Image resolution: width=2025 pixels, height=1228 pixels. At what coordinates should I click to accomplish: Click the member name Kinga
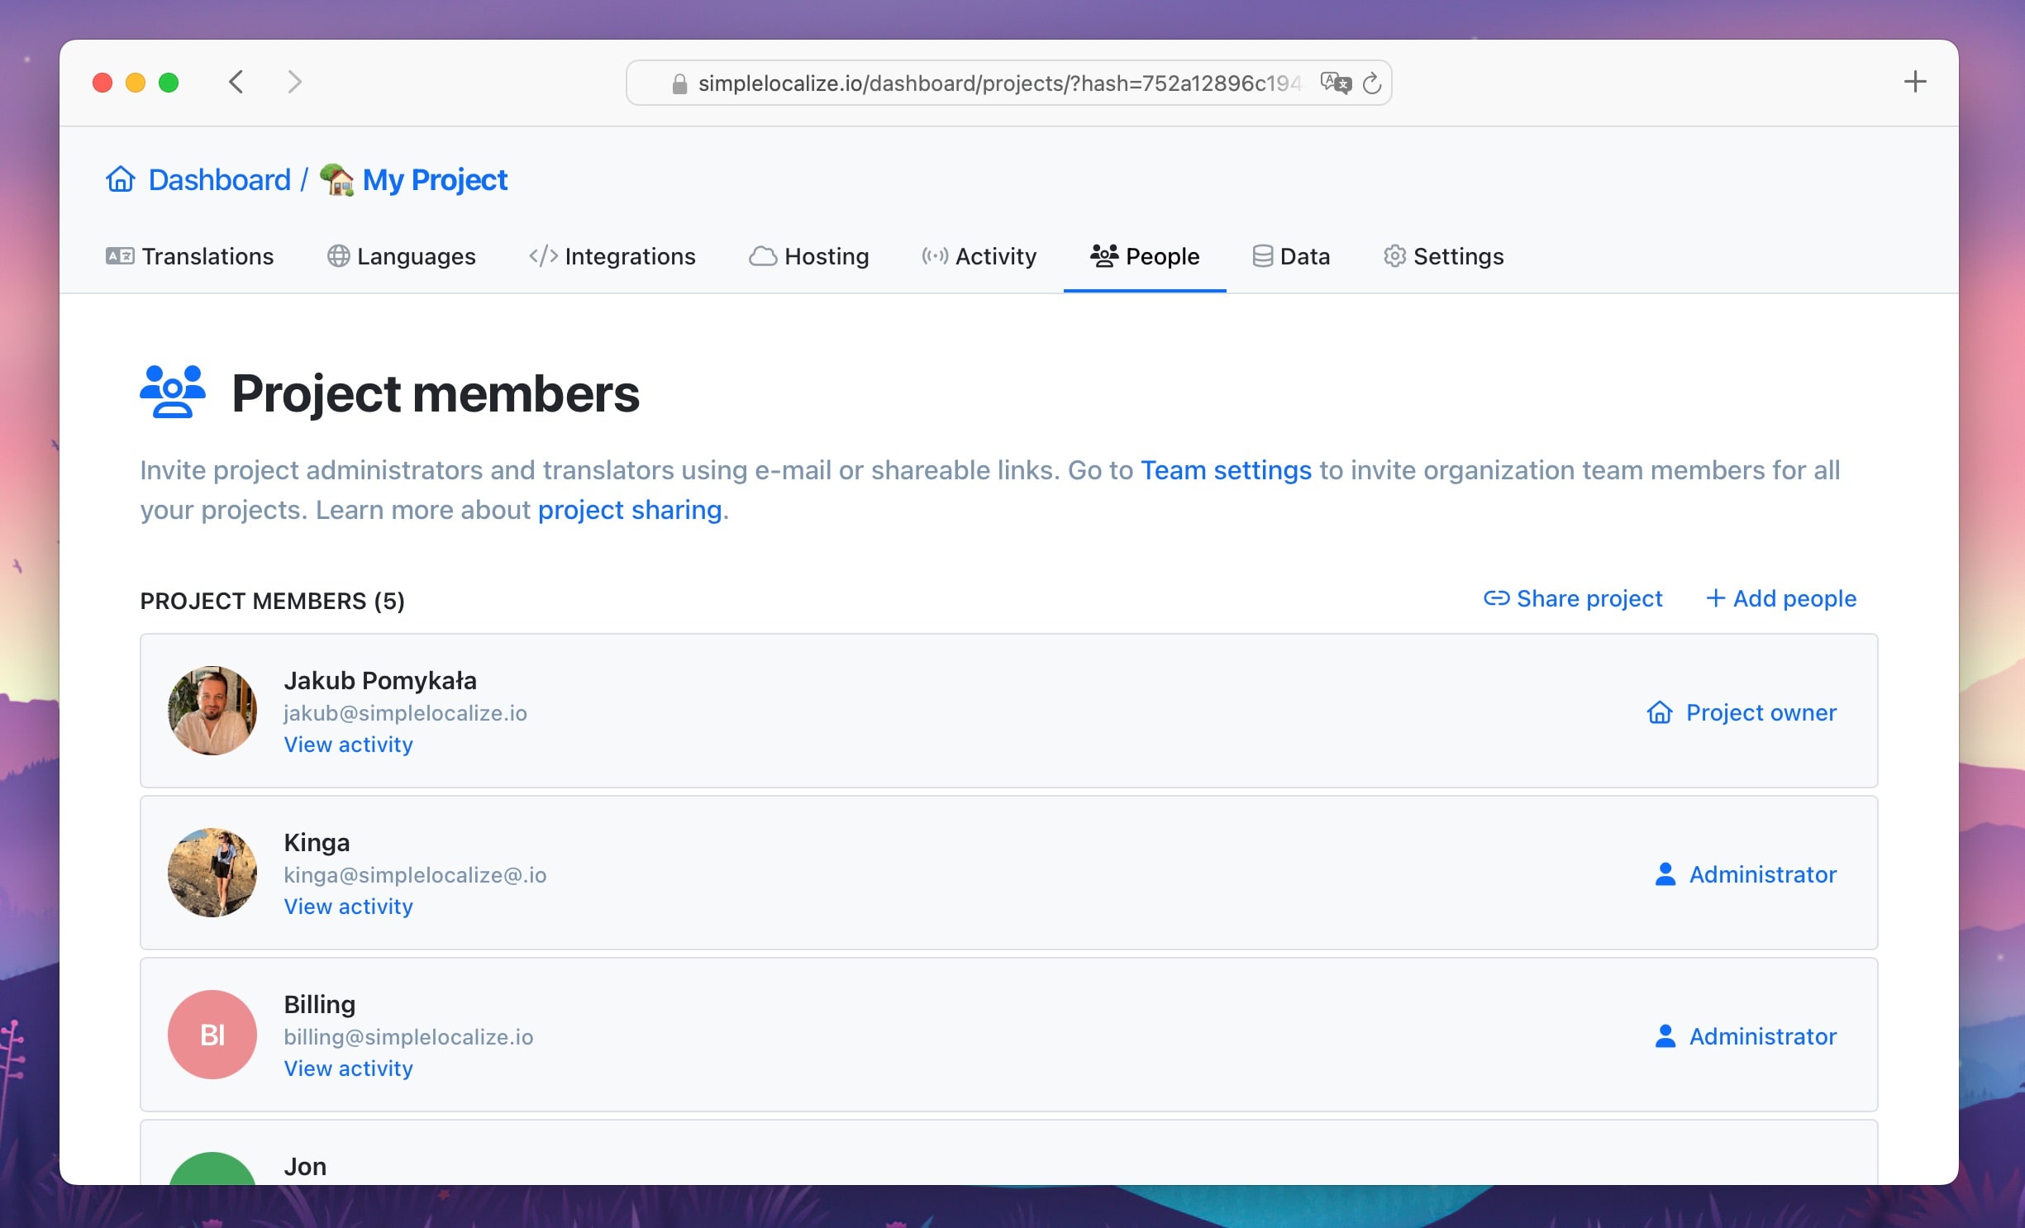[317, 843]
